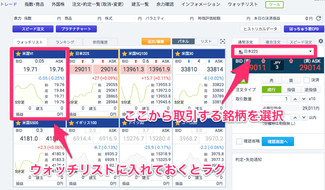Open the 5分足 mini chart of 米国VI
The height and width of the screenshot is (190, 325).
(29, 93)
